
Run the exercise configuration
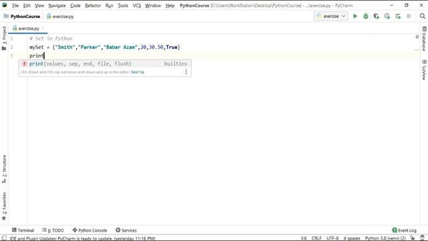(355, 16)
